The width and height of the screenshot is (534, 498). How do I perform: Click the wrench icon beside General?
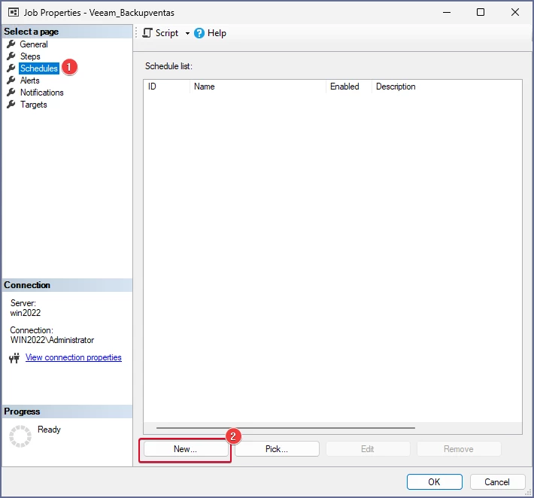coord(11,44)
